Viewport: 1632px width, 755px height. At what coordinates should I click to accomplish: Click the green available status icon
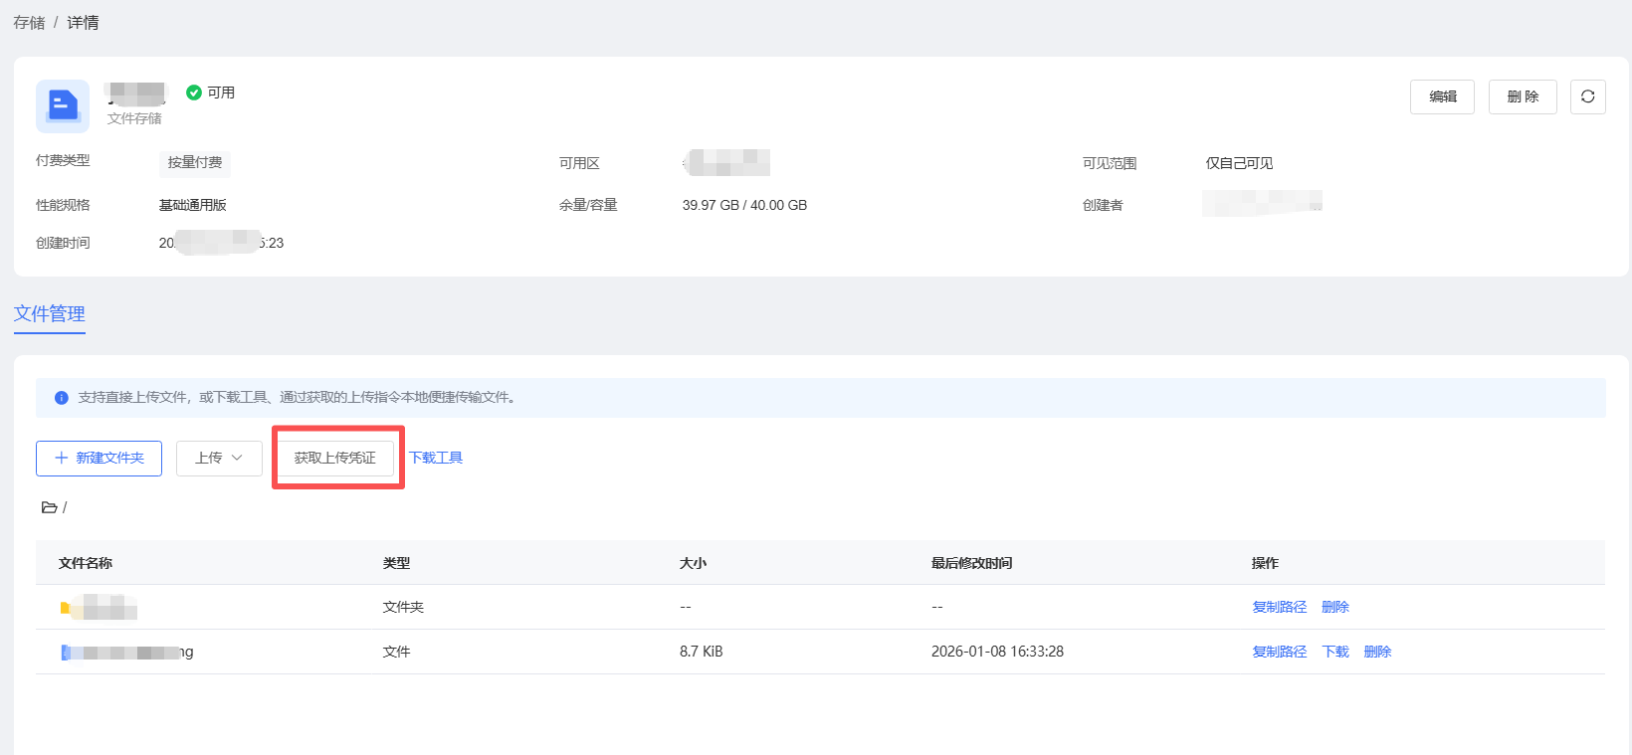pyautogui.click(x=194, y=93)
